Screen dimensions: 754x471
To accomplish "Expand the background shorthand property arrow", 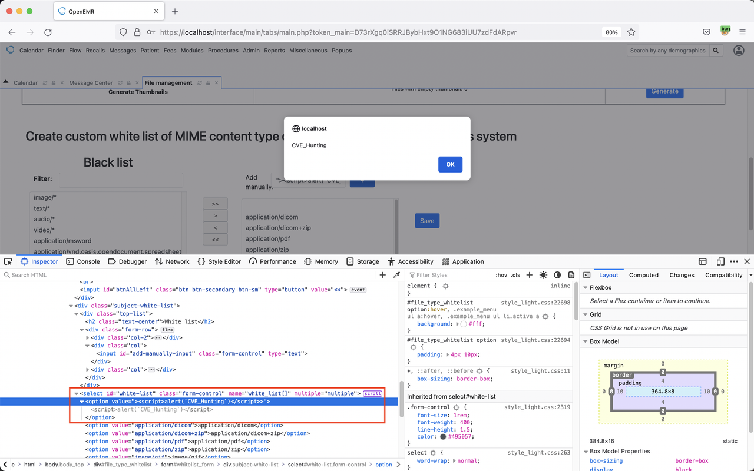I will (x=458, y=324).
